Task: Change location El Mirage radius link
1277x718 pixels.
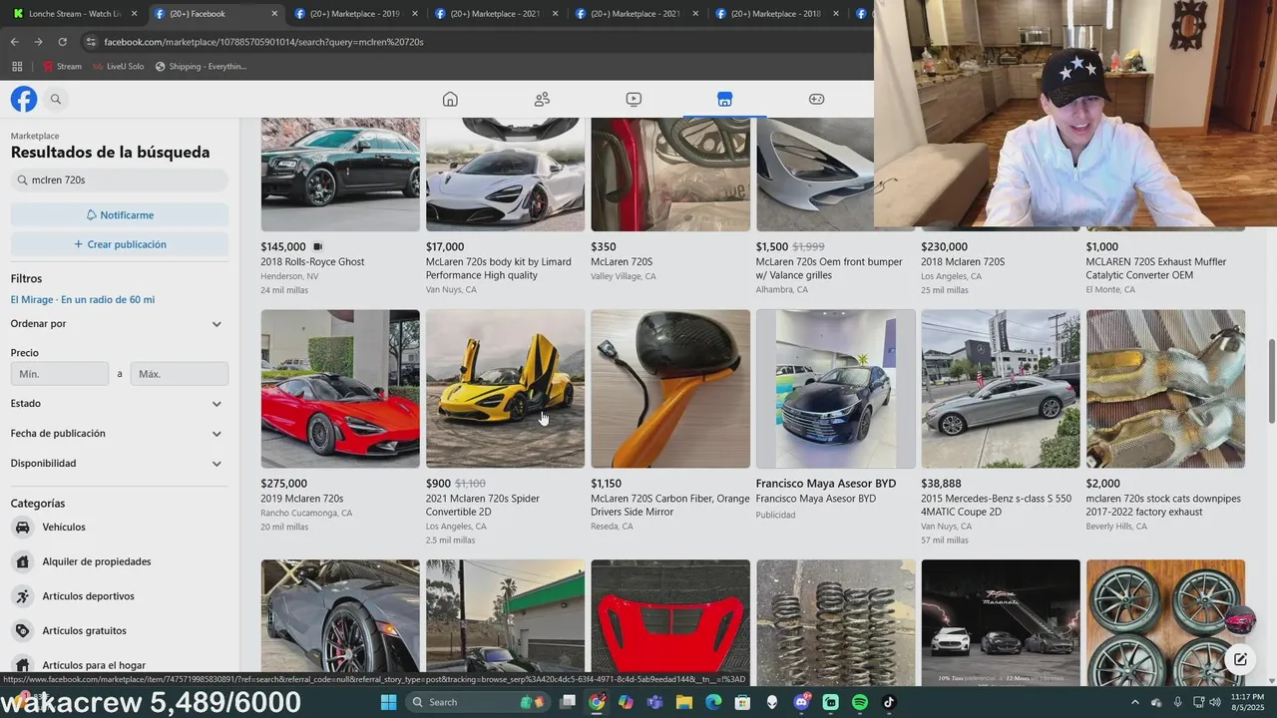Action: pos(83,300)
